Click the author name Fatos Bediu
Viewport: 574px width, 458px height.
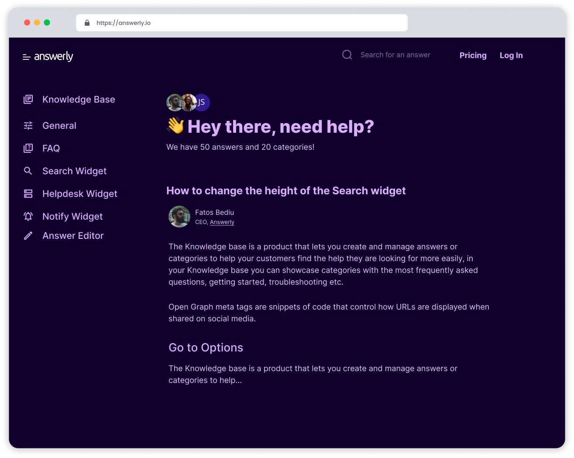click(214, 212)
